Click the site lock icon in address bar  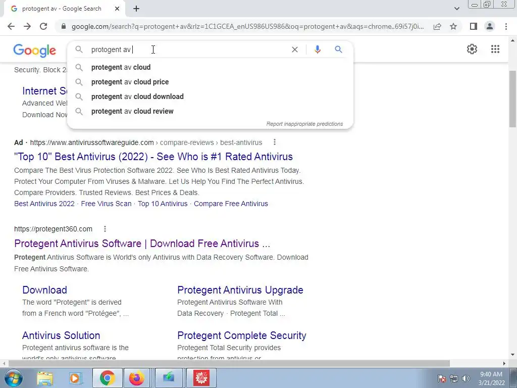(x=64, y=26)
